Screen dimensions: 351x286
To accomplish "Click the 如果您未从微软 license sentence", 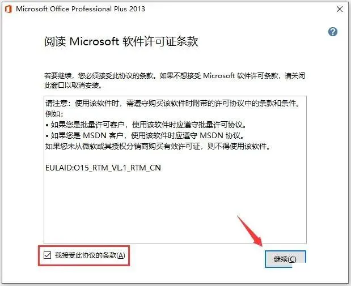I will (x=158, y=147).
